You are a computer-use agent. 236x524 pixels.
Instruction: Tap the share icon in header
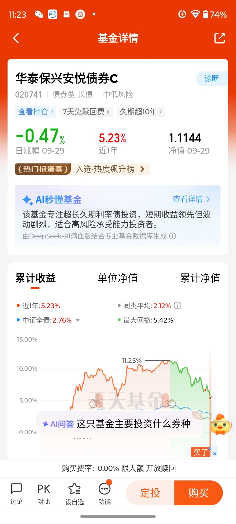pos(219,38)
